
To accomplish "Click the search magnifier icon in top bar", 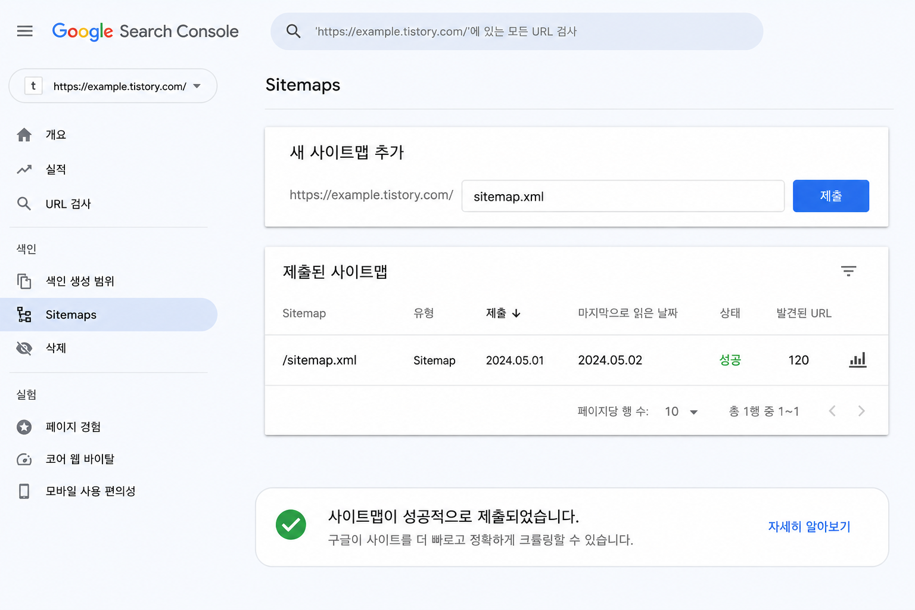I will click(x=293, y=31).
